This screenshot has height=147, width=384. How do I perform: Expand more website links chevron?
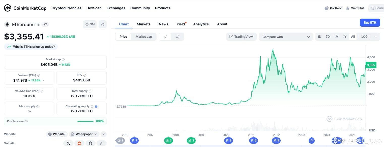pos(104,134)
